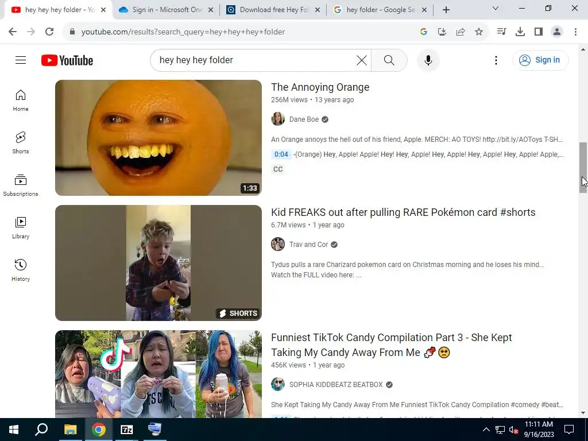Viewport: 588px width, 441px height.
Task: Open Chrome three-dot menu
Action: [x=575, y=32]
